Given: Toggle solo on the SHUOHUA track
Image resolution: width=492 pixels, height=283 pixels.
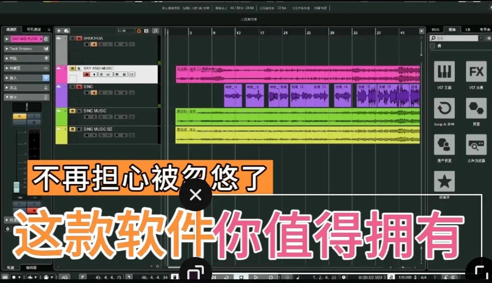Looking at the screenshot, I should pos(79,38).
